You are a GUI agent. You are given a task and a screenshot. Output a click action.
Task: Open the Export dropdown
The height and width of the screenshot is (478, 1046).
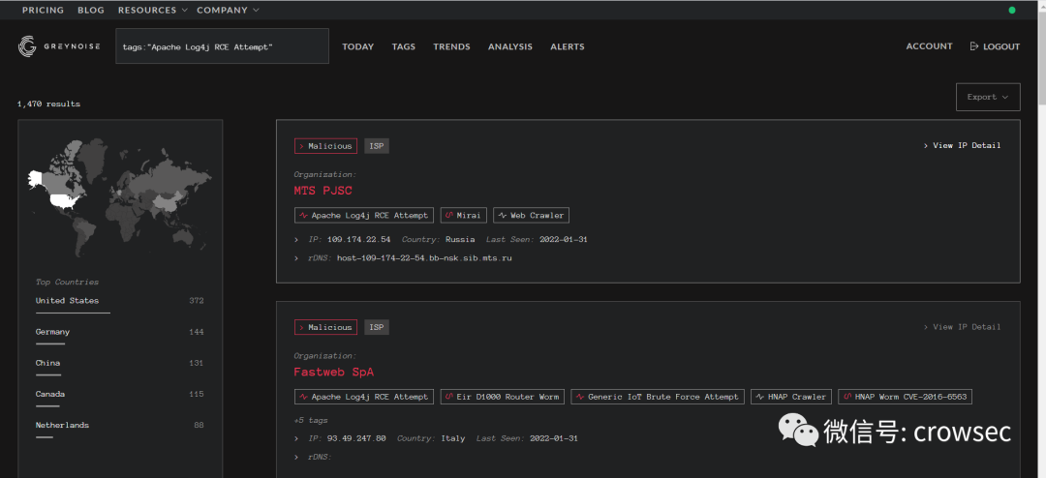988,97
